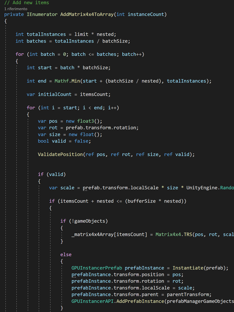Click the IEnumerator return type
Screen dimensions: 234x312
coord(42,15)
